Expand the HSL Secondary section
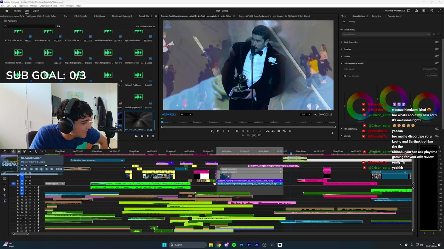The height and width of the screenshot is (249, 444). 341,129
